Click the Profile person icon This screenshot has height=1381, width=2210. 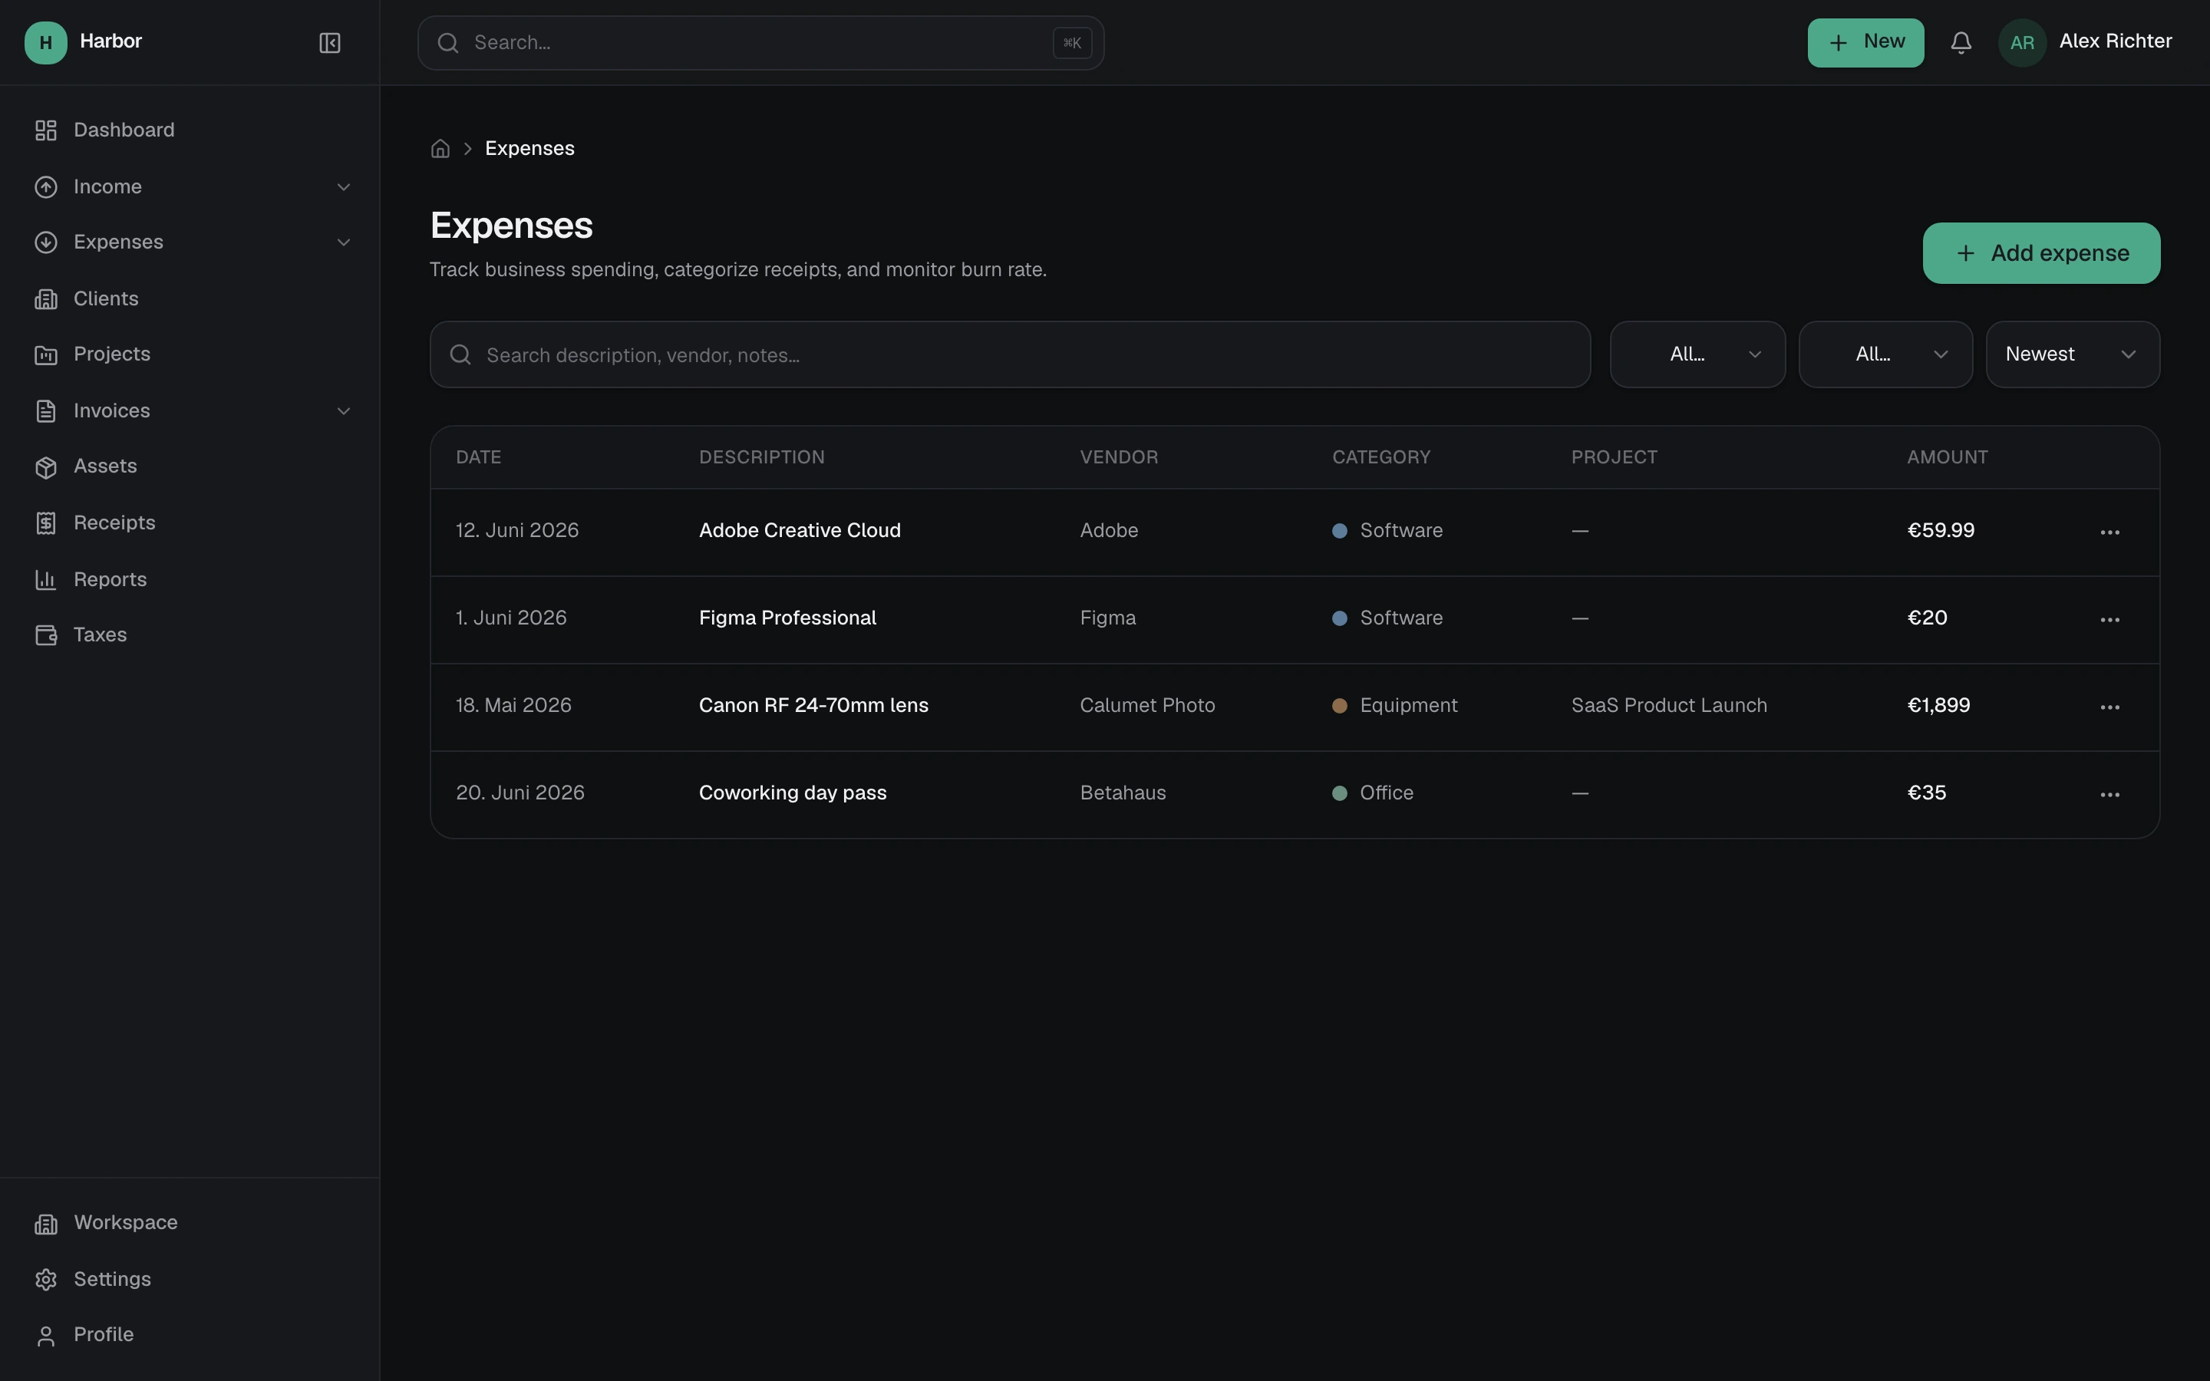point(46,1337)
